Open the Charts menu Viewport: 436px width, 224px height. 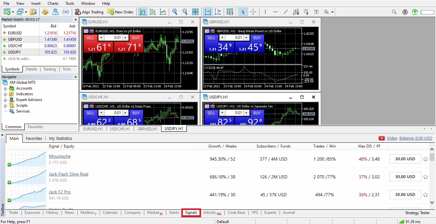[x=53, y=4]
